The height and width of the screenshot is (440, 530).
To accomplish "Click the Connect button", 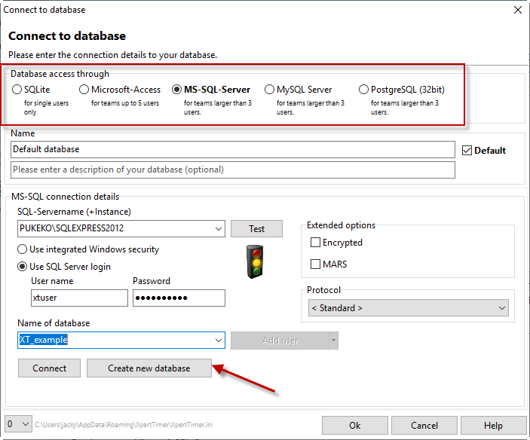I will tap(50, 368).
